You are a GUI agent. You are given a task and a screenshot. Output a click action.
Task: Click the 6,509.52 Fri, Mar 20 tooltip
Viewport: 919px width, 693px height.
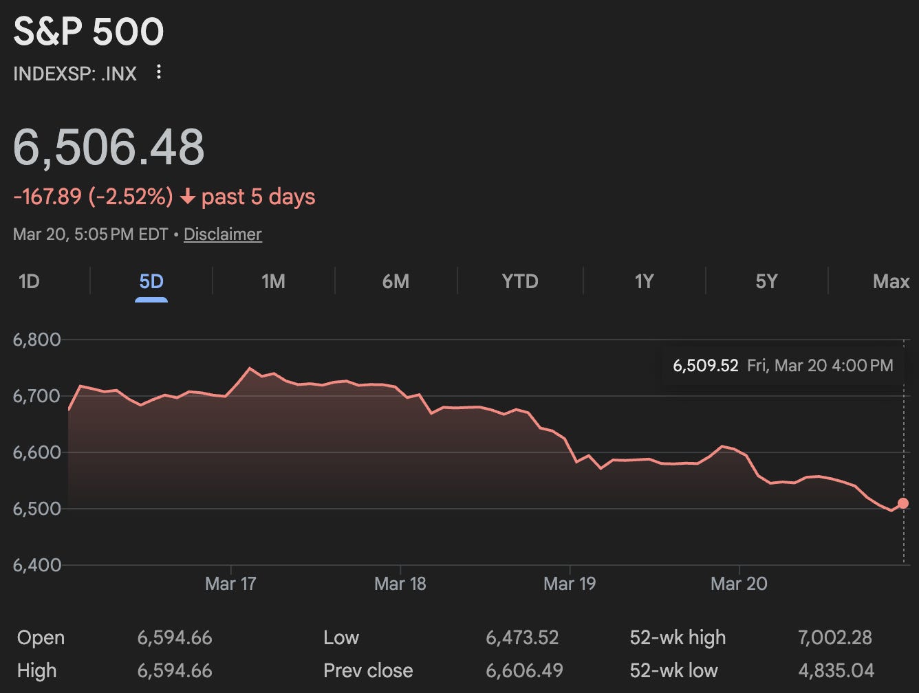coord(783,365)
